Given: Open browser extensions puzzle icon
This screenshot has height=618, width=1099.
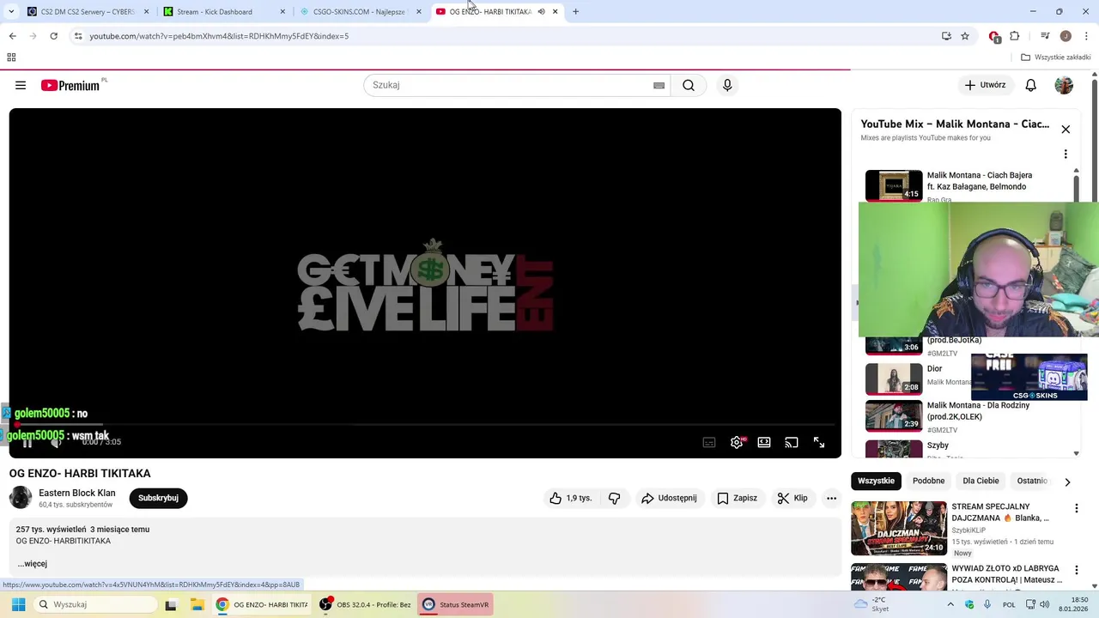Looking at the screenshot, I should 1015,36.
